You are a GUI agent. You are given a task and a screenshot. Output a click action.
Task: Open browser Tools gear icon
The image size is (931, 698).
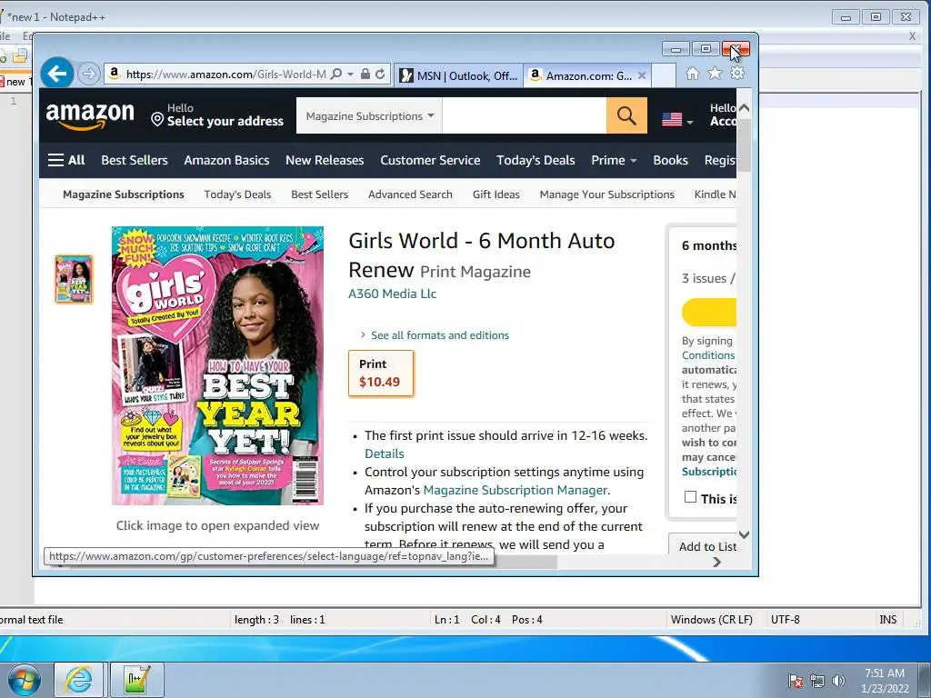[x=737, y=74]
